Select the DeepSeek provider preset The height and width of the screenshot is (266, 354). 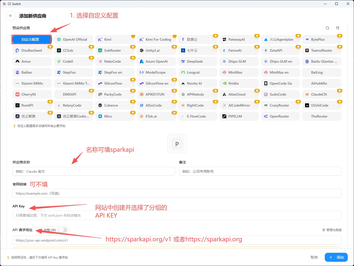tap(198, 61)
